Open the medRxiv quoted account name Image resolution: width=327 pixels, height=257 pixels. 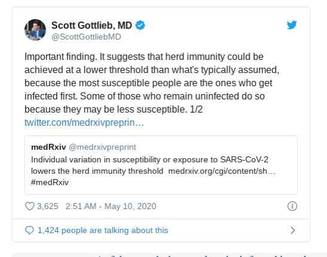click(48, 147)
